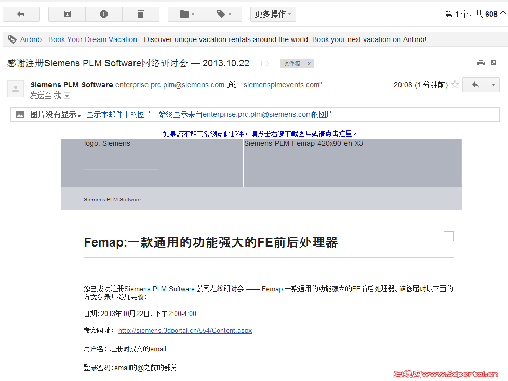Print the email with printer icon

pos(481,63)
